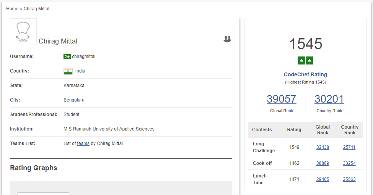Click the city value Bengaluru
The image size is (373, 195).
tap(74, 100)
